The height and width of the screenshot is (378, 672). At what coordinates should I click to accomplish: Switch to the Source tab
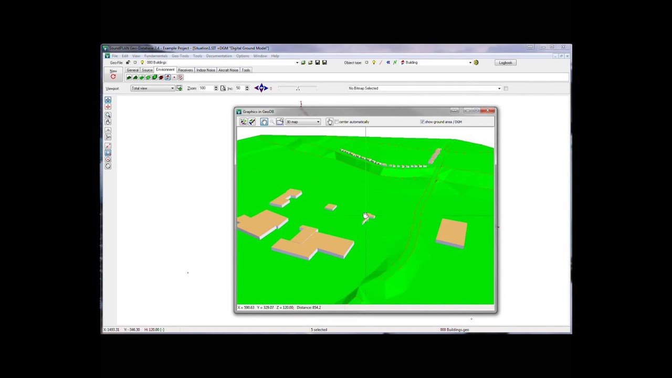click(147, 70)
